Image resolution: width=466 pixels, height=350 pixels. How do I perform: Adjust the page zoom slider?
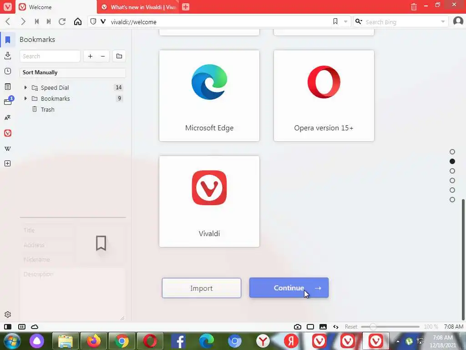pos(390,327)
